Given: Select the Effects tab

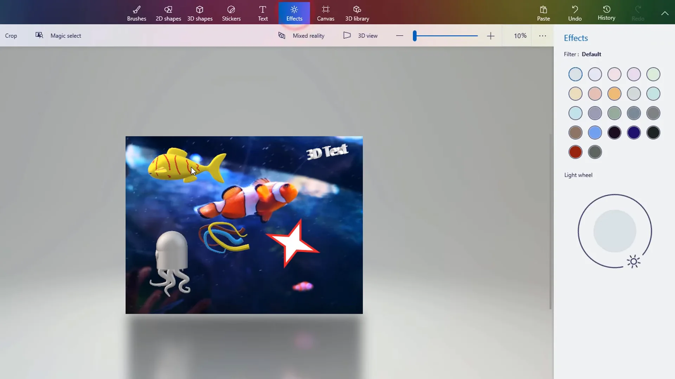Looking at the screenshot, I should 294,13.
